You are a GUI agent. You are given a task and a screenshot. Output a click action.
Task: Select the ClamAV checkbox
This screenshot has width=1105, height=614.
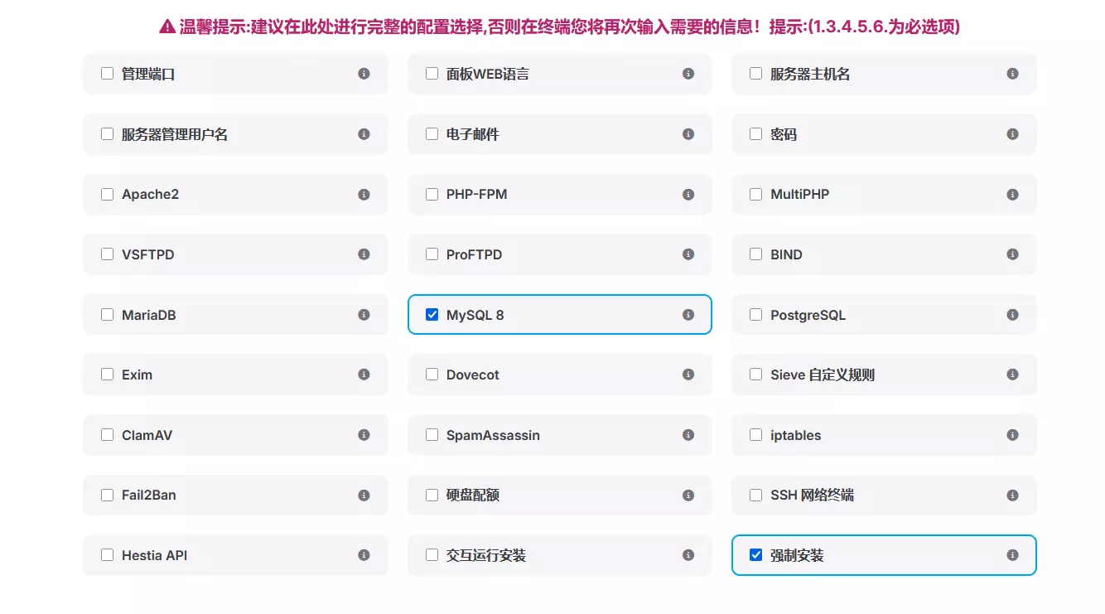coord(107,435)
